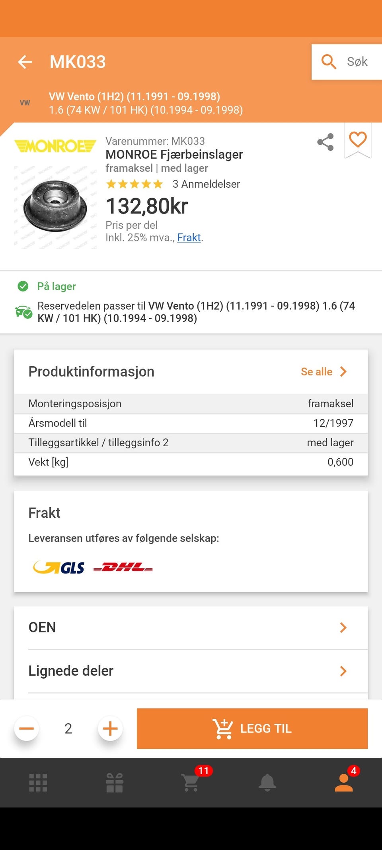The width and height of the screenshot is (382, 850).
Task: Expand the OEN section
Action: [191, 628]
